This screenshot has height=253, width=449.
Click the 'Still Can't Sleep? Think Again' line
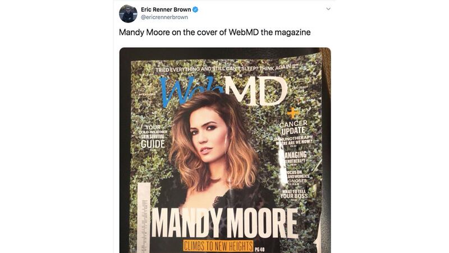(x=224, y=68)
